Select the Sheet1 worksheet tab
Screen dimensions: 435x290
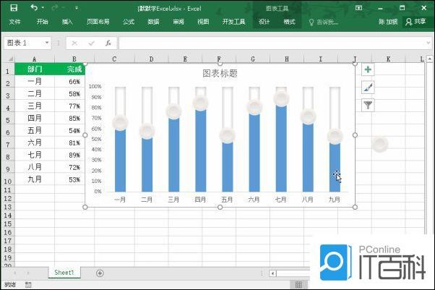(64, 273)
